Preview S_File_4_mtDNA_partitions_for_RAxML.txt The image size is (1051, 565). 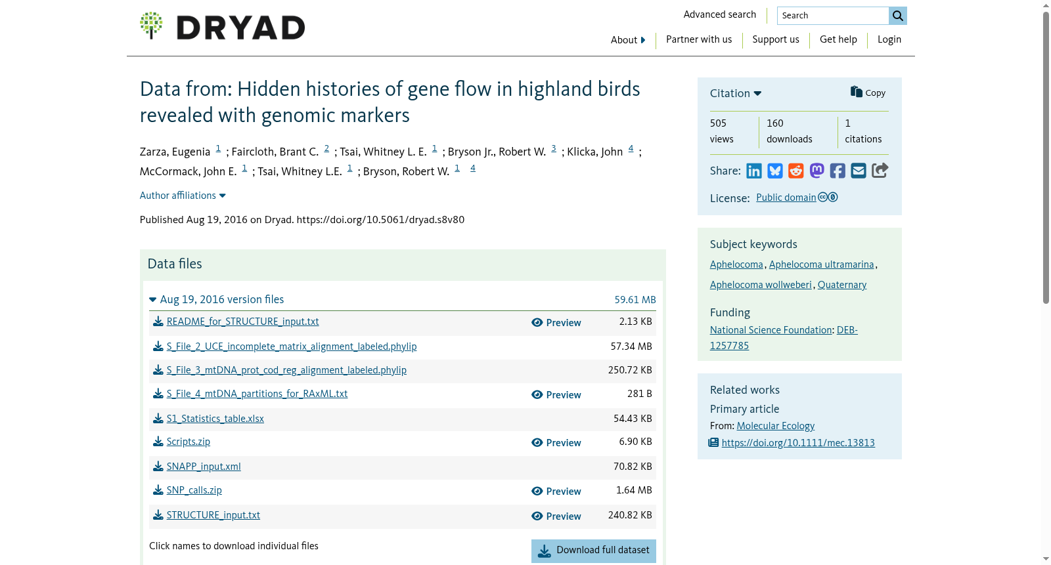(556, 395)
